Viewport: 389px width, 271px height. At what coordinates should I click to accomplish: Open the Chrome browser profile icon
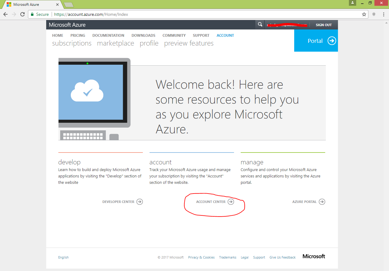(x=352, y=3)
